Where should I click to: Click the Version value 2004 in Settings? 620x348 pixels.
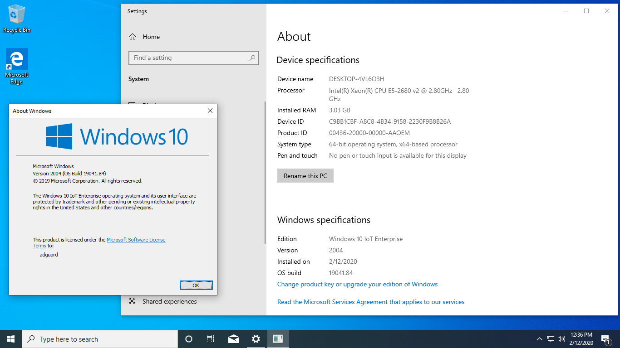pos(336,250)
